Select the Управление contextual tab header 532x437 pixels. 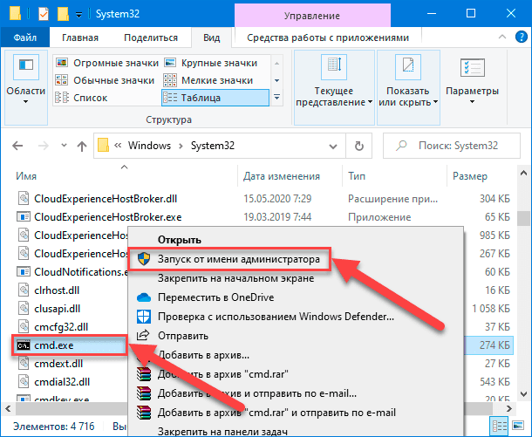tap(312, 16)
